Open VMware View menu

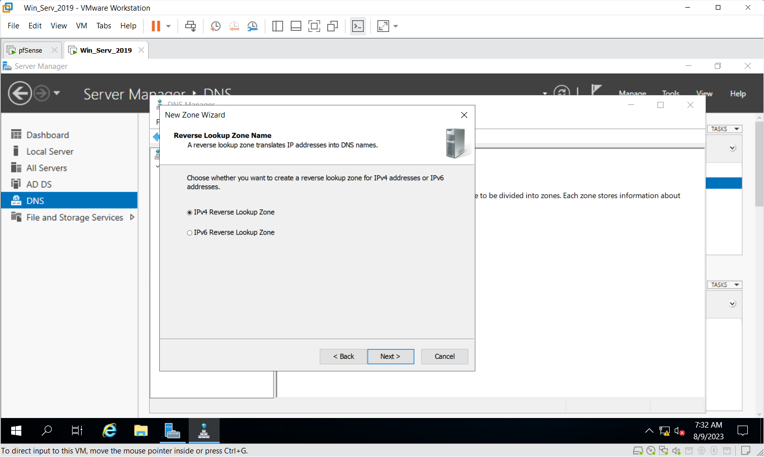click(59, 26)
